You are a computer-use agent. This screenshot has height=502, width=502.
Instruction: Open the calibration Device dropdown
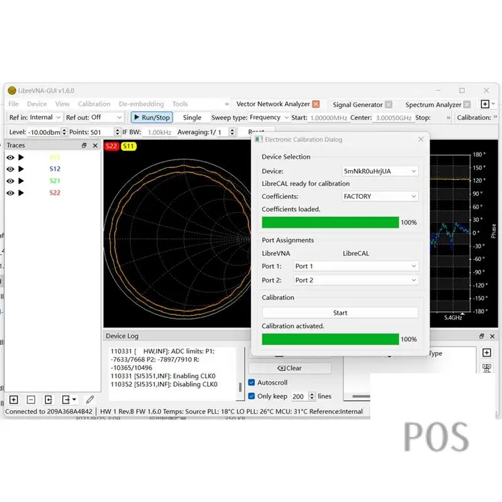point(380,171)
